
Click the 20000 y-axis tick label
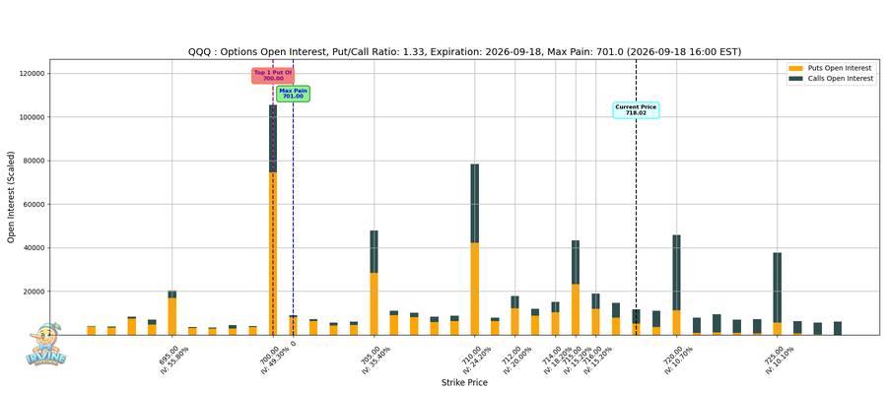click(35, 292)
